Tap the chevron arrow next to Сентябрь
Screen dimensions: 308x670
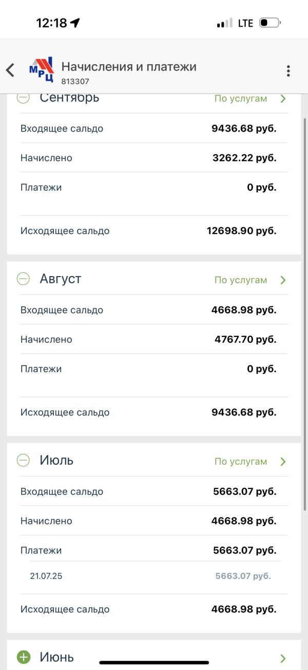point(283,99)
